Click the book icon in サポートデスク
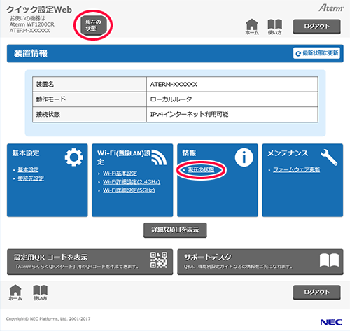 (329, 260)
